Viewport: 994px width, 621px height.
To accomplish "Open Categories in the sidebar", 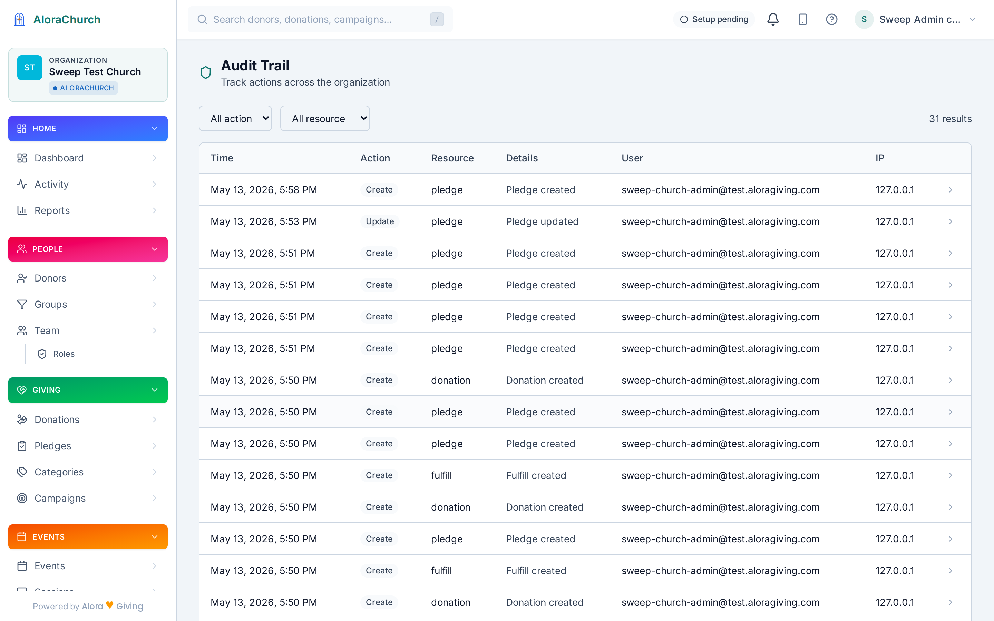I will [x=88, y=472].
